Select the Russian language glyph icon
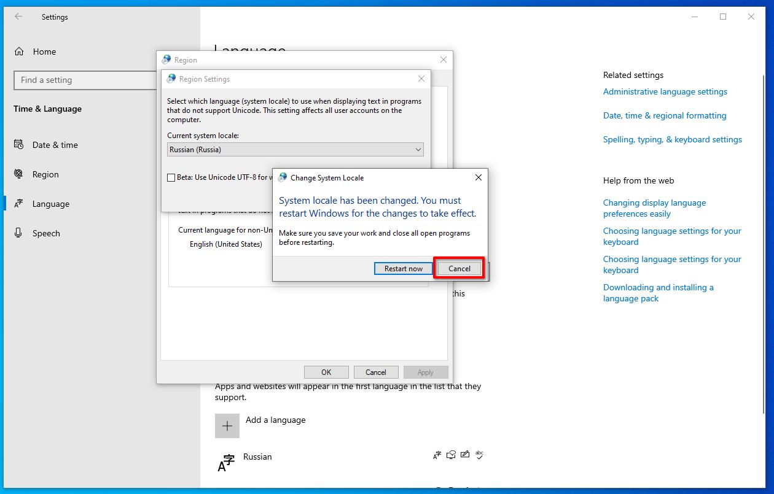Viewport: 774px width, 494px height. coord(226,463)
